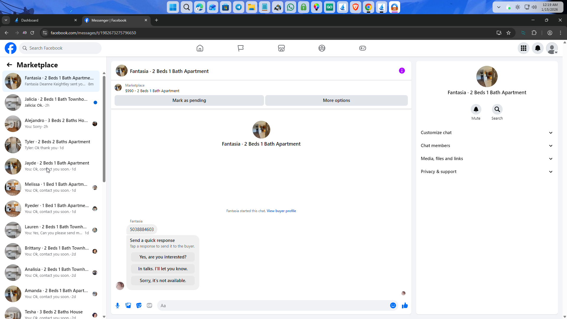Mute this conversation with bell button
This screenshot has width=567, height=319.
(476, 109)
